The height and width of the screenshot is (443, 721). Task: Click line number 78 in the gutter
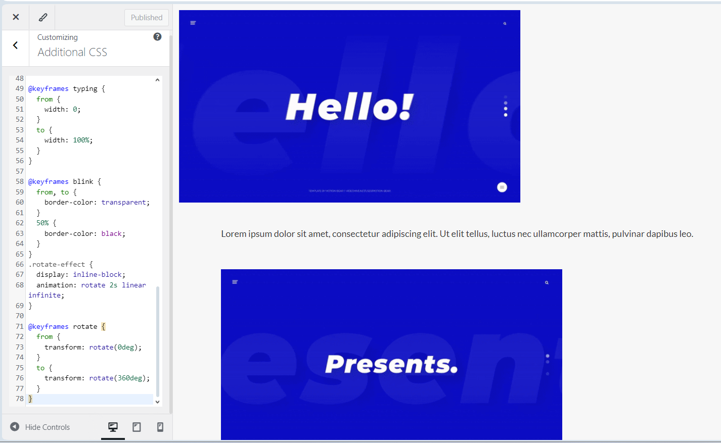[x=20, y=399]
